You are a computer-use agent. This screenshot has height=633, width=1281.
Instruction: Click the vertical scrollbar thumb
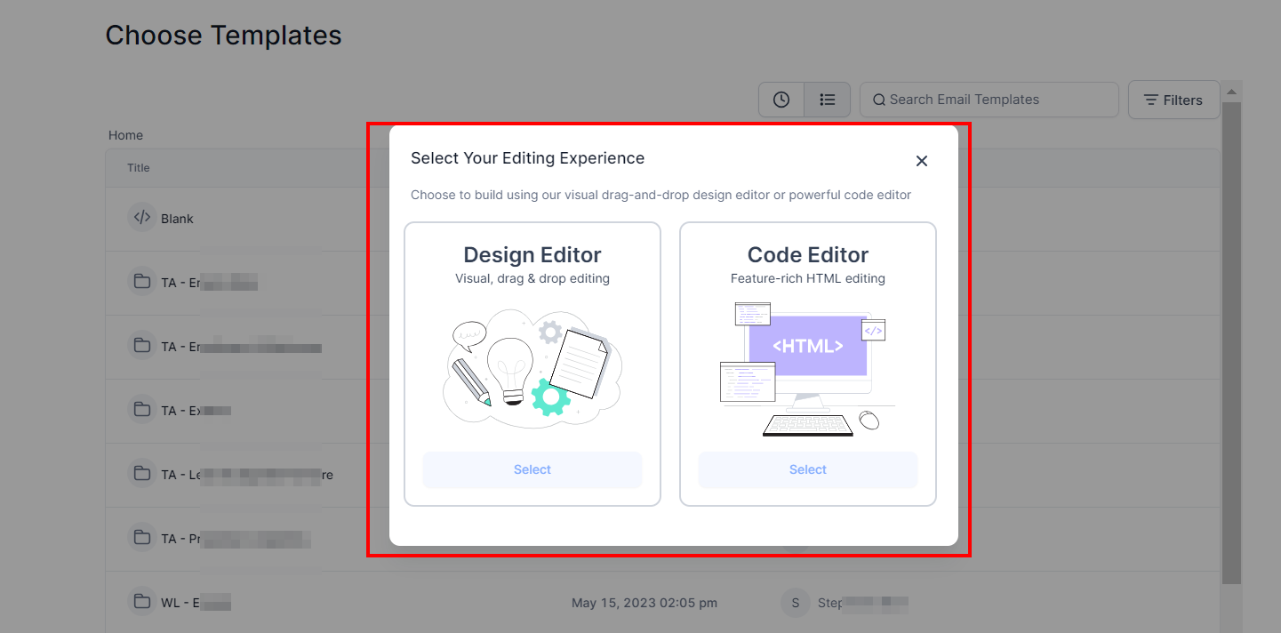(x=1231, y=342)
